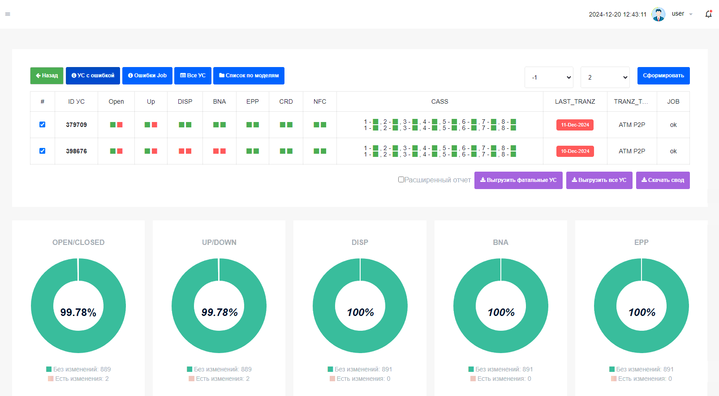Screen dimensions: 719x396
Task: Open the notification bell
Action: [708, 14]
